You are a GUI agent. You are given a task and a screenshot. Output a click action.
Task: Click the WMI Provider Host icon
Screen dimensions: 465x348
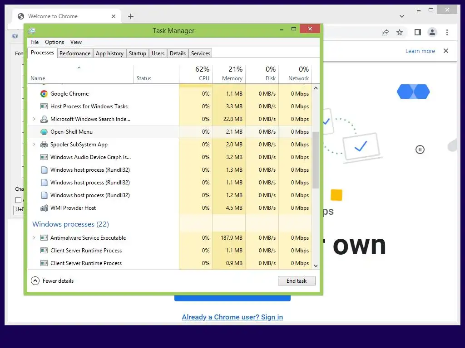click(44, 208)
